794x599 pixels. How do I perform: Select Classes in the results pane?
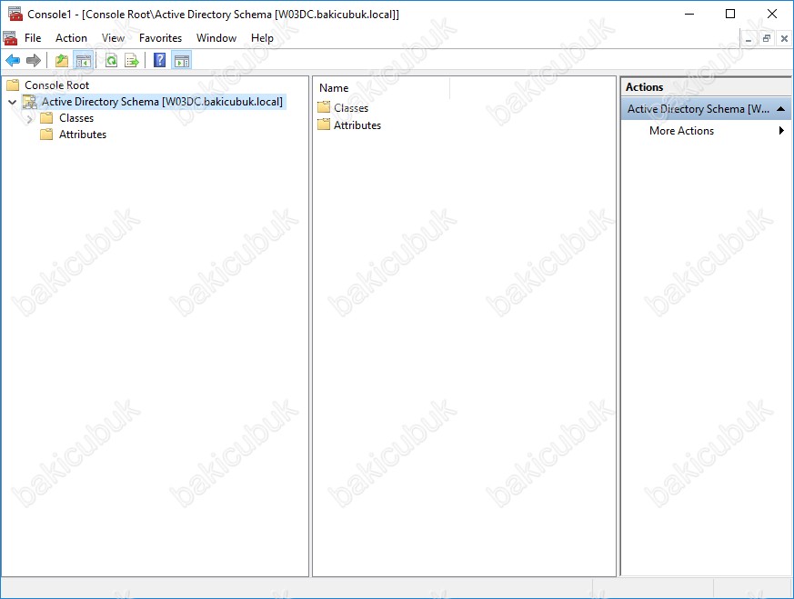click(x=351, y=108)
